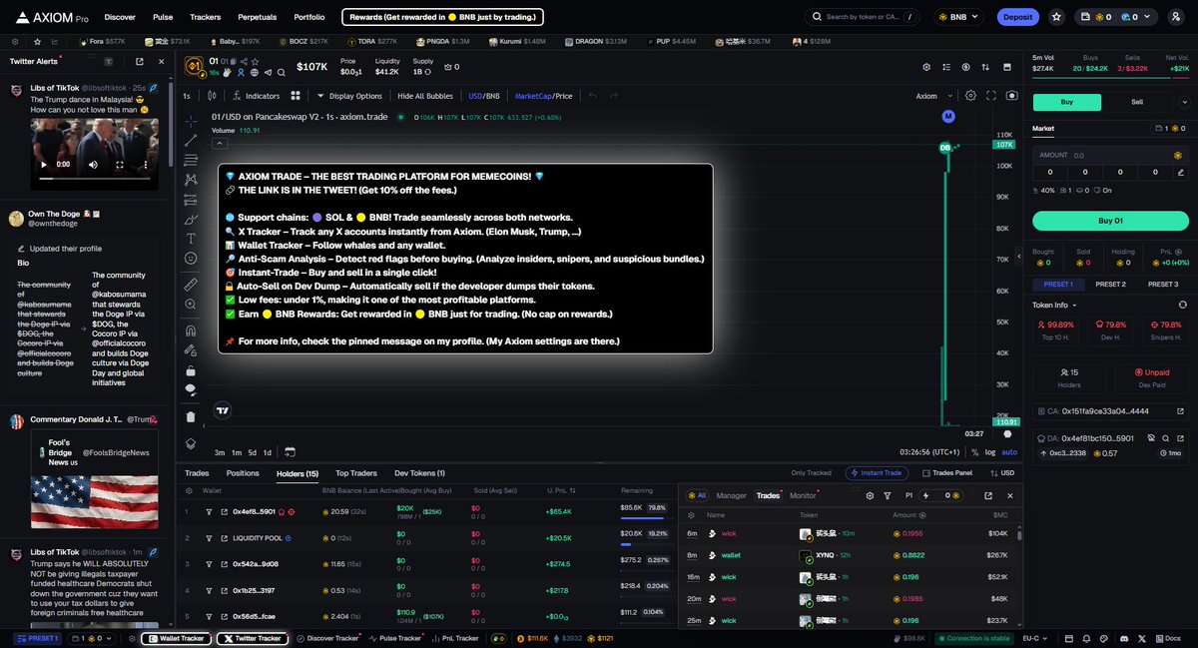Toggle auto scale on chart axis
This screenshot has width=1198, height=648.
click(1009, 452)
